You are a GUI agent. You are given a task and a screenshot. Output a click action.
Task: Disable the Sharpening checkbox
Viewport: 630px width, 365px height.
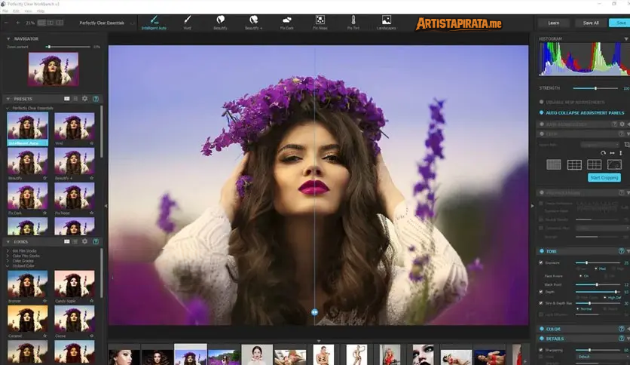(x=541, y=350)
